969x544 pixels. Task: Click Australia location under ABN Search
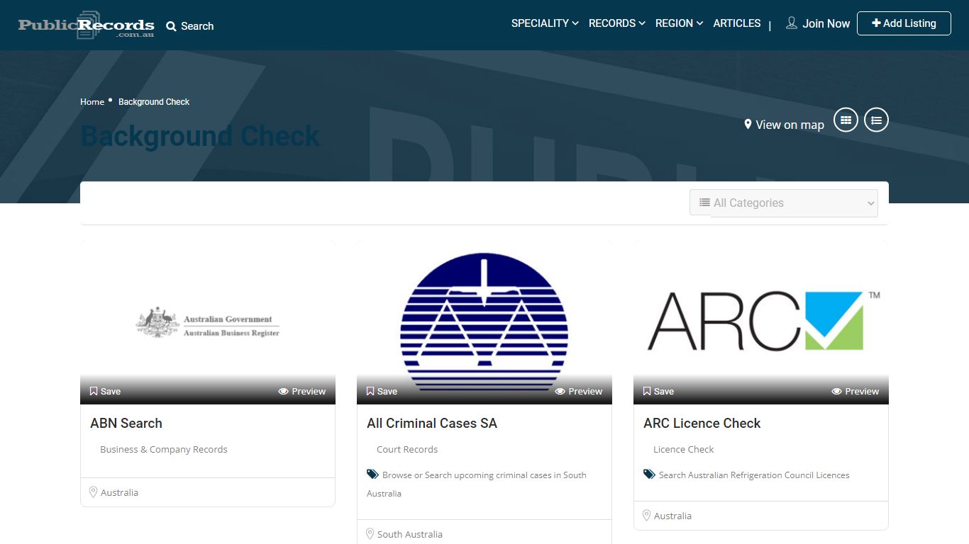(x=119, y=493)
